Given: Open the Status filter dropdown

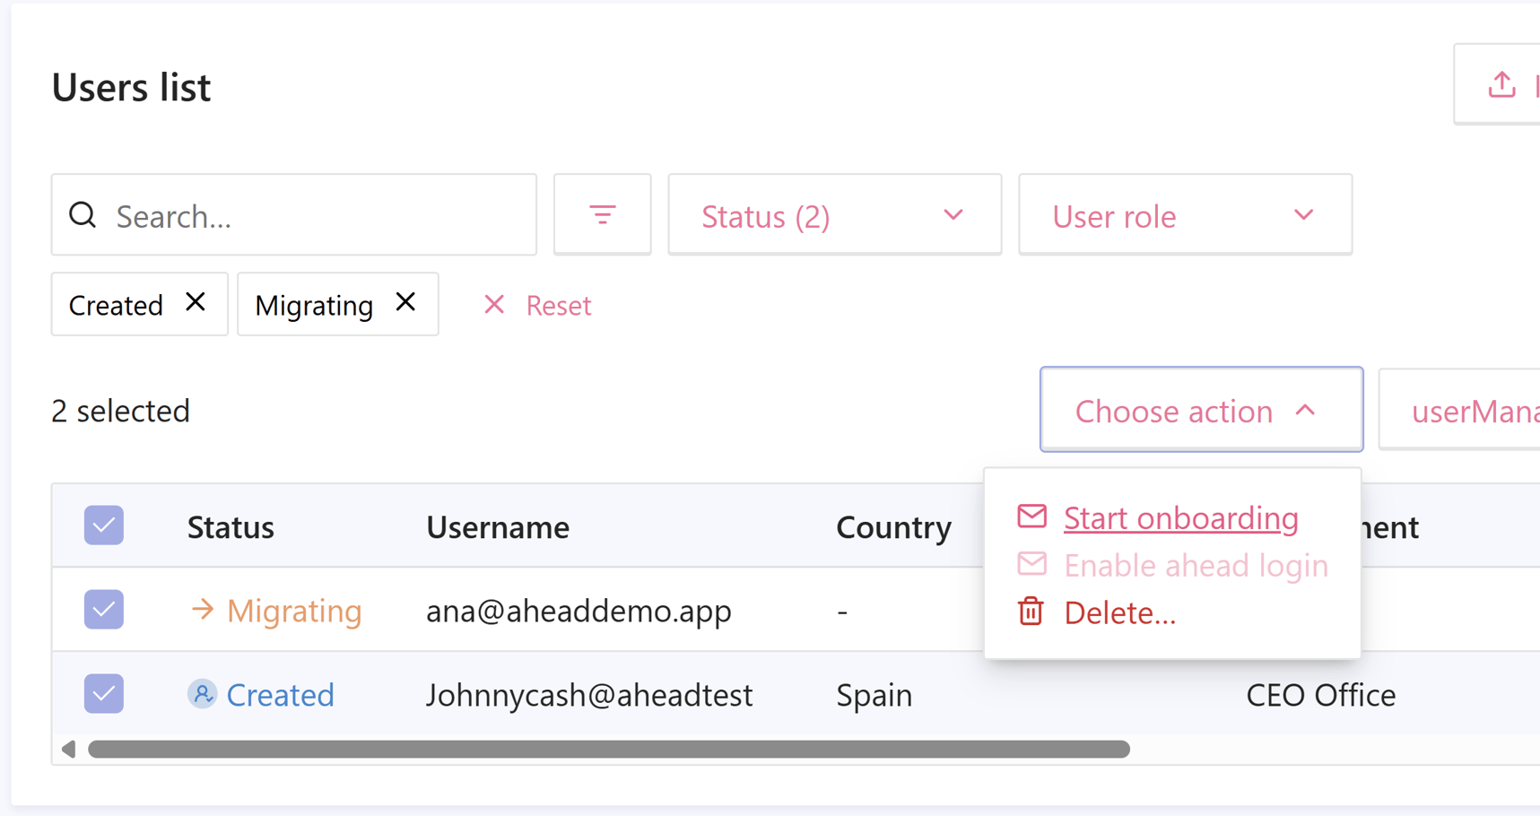Looking at the screenshot, I should point(834,215).
